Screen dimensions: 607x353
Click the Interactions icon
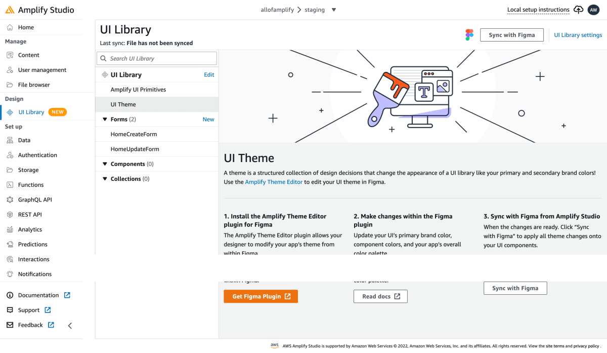coord(10,259)
